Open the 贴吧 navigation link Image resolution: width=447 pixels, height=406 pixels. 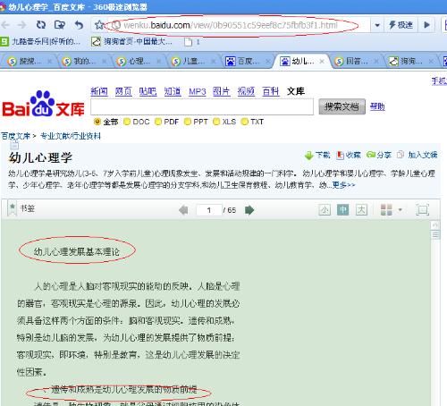[148, 91]
